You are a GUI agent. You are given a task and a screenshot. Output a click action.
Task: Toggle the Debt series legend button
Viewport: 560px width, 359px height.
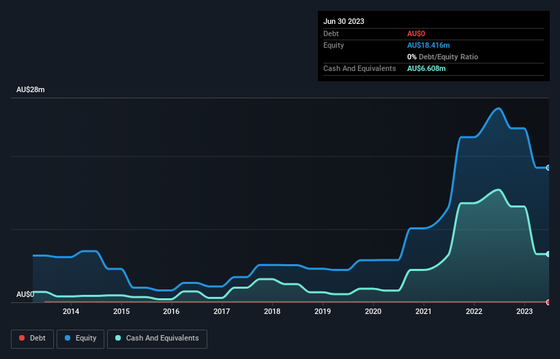click(32, 339)
